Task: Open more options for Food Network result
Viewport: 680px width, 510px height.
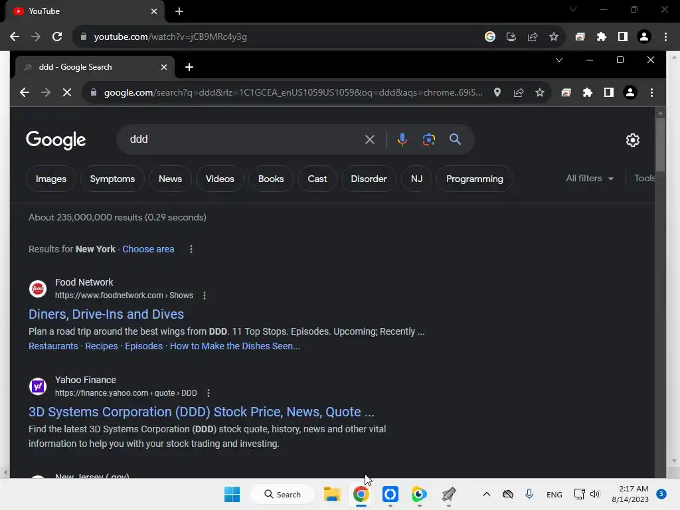Action: [x=205, y=296]
